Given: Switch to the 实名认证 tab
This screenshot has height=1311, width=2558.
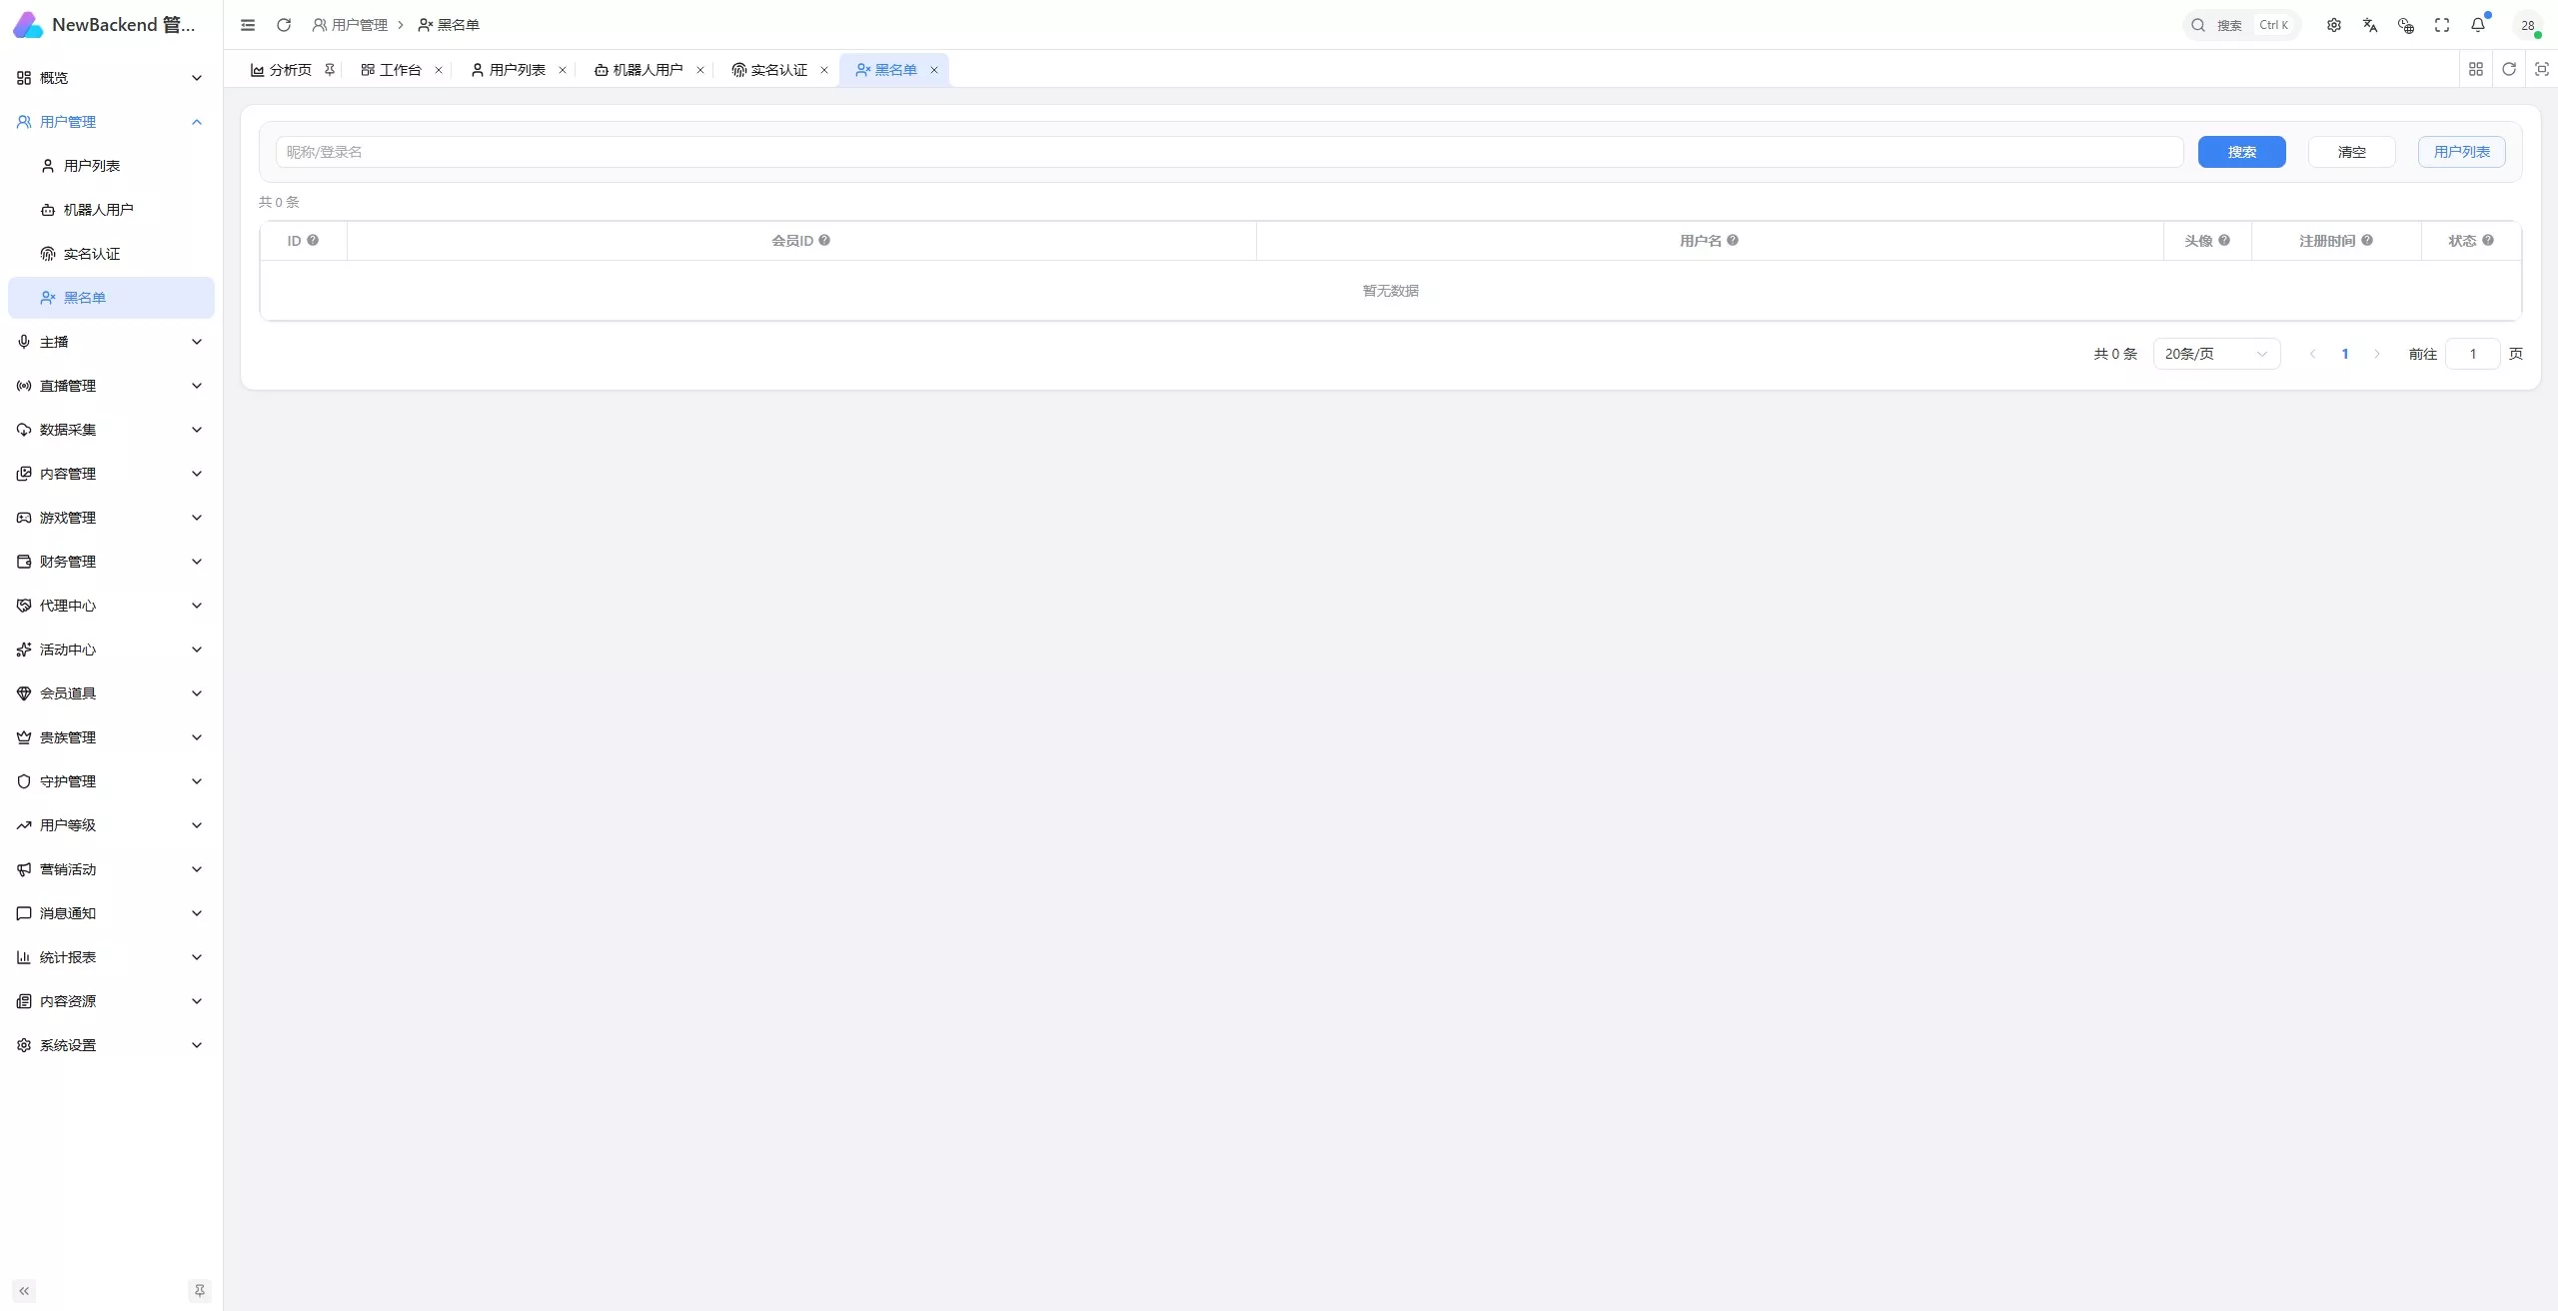Looking at the screenshot, I should pyautogui.click(x=779, y=70).
